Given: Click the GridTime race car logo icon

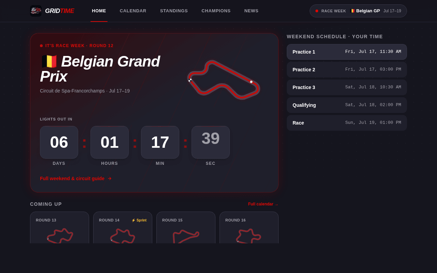Looking at the screenshot, I should coord(36,11).
